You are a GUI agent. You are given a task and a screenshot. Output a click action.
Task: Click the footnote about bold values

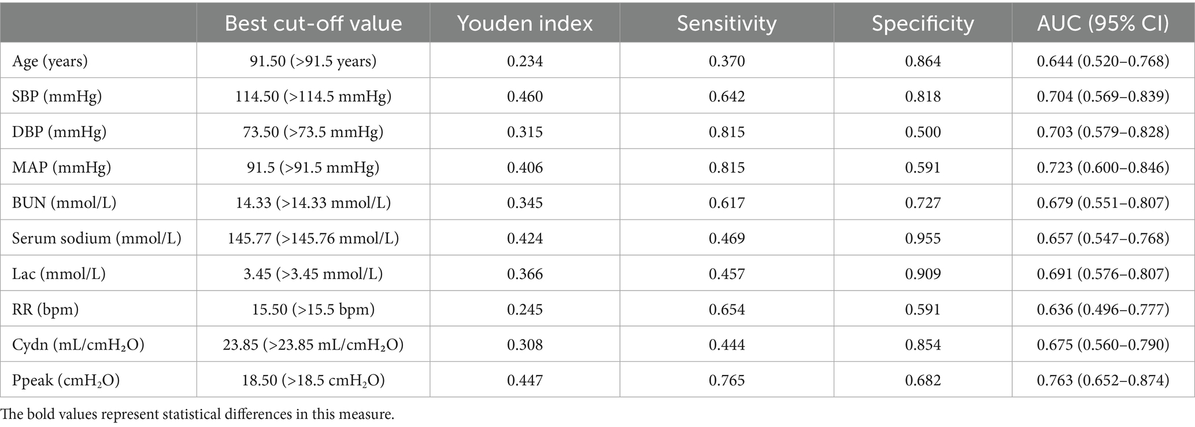197,414
